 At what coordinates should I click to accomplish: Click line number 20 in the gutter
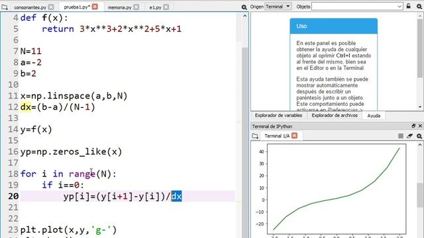13,196
